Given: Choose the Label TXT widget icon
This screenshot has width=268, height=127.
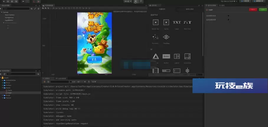Looking at the screenshot, I should [x=177, y=22].
